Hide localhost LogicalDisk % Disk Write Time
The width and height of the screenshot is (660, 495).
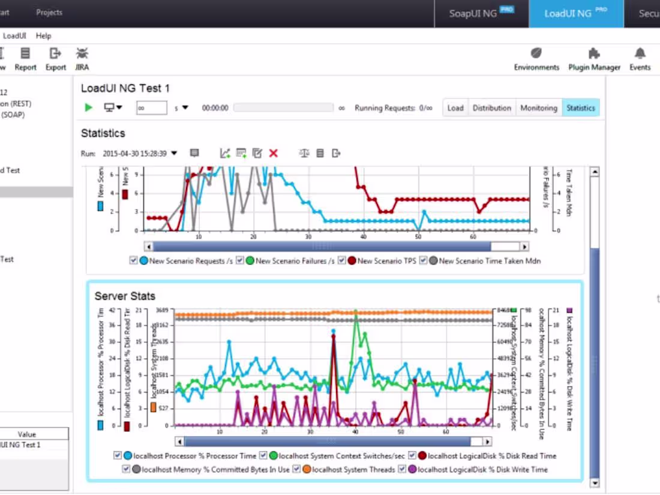pos(402,469)
